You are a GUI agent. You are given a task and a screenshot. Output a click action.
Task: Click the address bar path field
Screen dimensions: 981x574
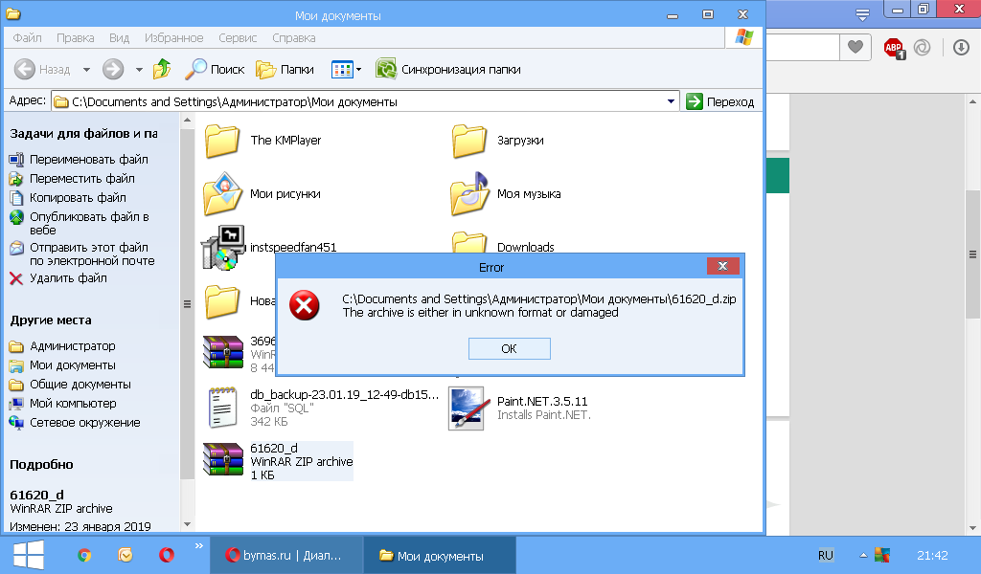click(x=364, y=101)
